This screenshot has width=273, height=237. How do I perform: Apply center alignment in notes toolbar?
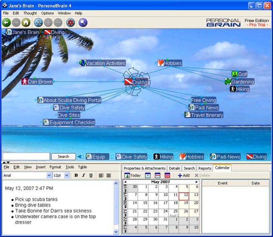click(x=109, y=176)
